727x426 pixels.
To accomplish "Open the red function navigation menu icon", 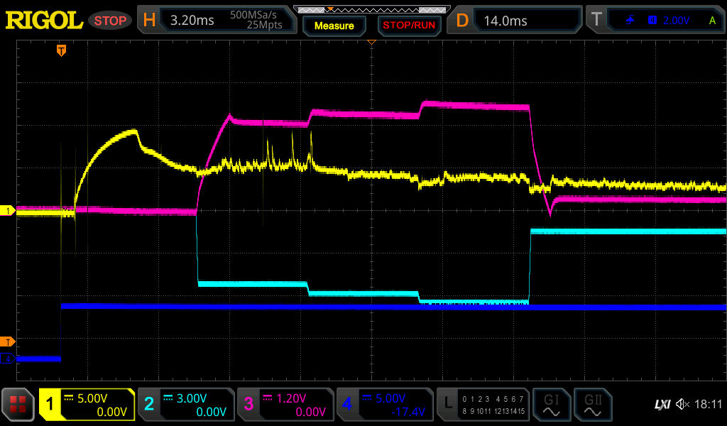I will point(18,405).
